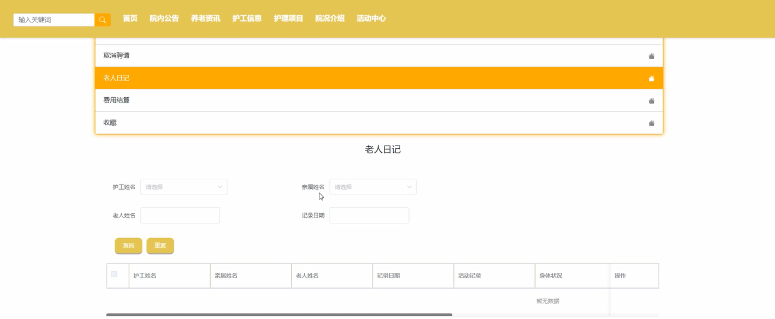Select the 老人日记 menu entry
The height and width of the screenshot is (319, 775).
coord(379,78)
